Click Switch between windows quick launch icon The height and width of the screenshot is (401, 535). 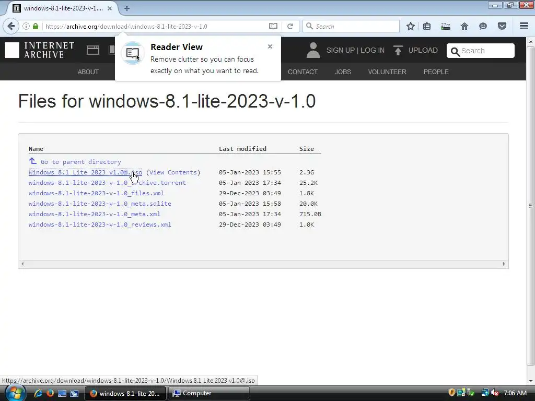pos(74,393)
